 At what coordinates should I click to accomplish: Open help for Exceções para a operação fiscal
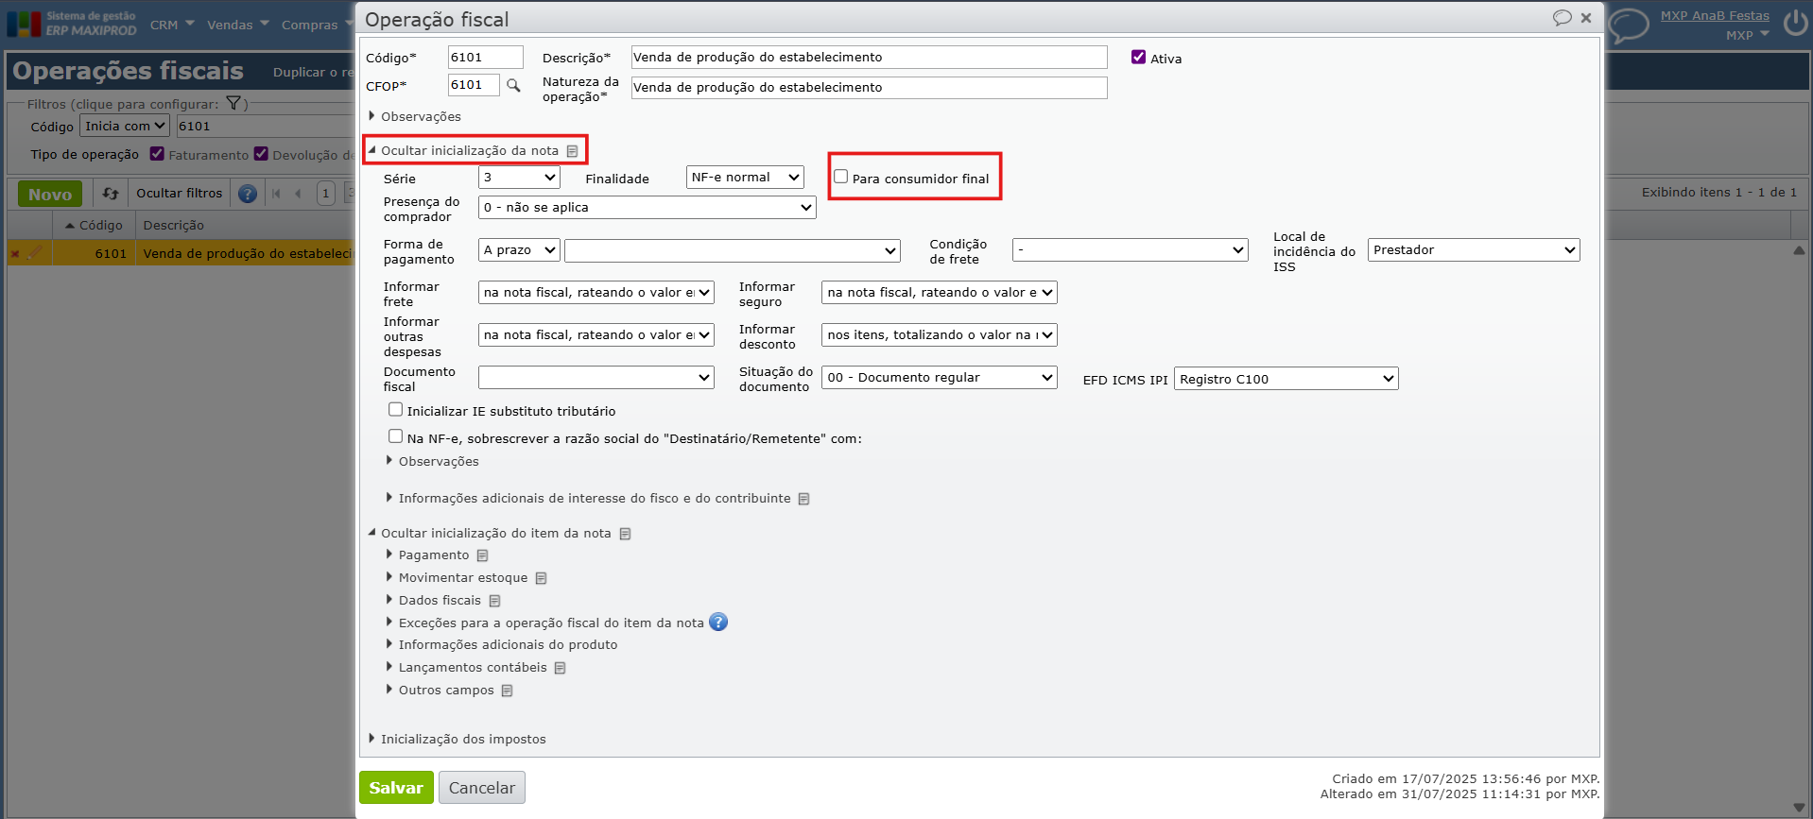tap(718, 623)
